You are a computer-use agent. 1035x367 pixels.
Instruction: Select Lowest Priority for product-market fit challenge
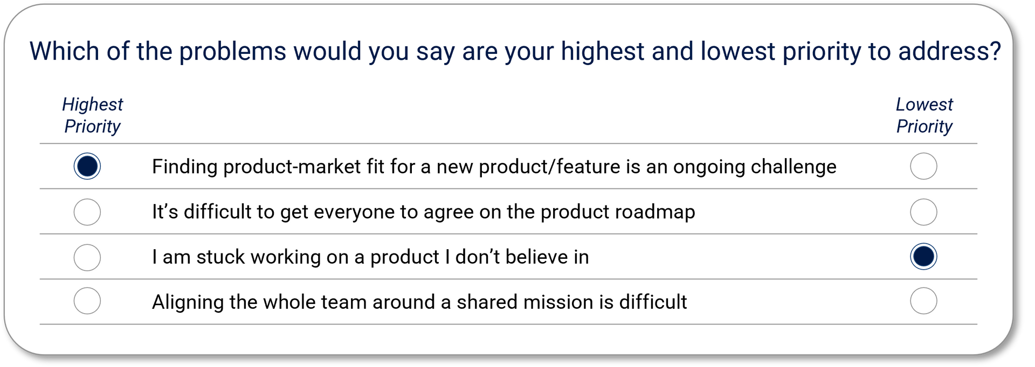point(923,166)
